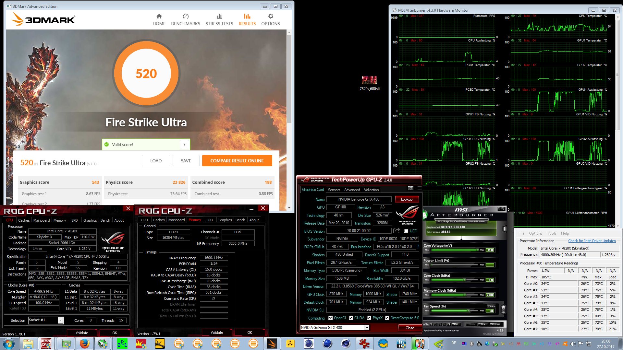Open the Afterburner info 'i' button
Image resolution: width=623 pixels, height=350 pixels.
coord(504,229)
